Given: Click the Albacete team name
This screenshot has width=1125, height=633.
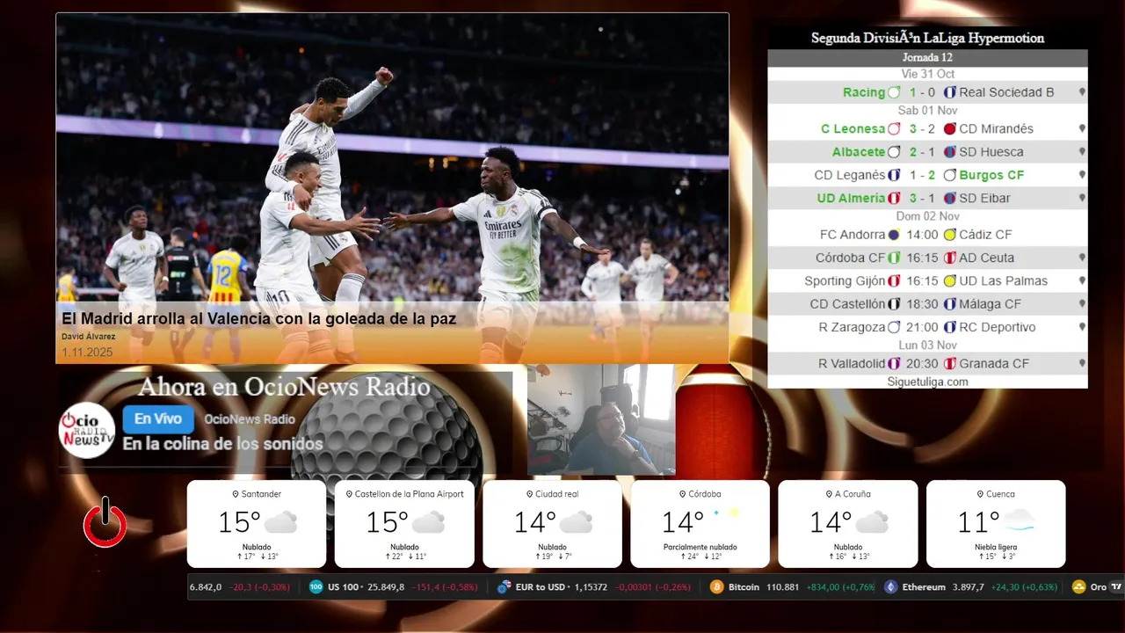Looking at the screenshot, I should coord(859,152).
